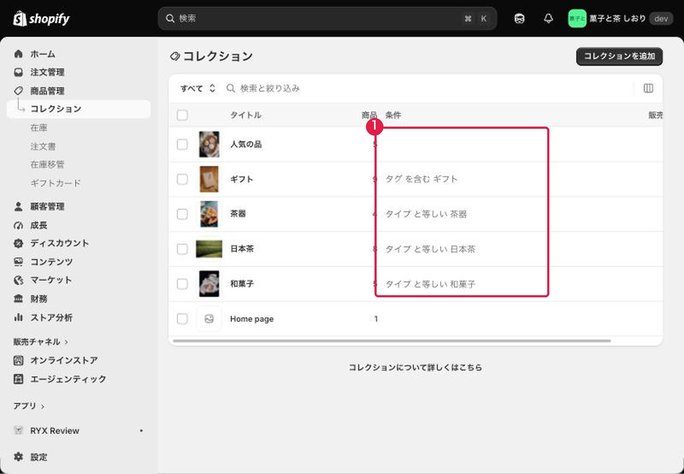This screenshot has width=684, height=474.
Task: Open the notifications bell
Action: click(x=548, y=18)
